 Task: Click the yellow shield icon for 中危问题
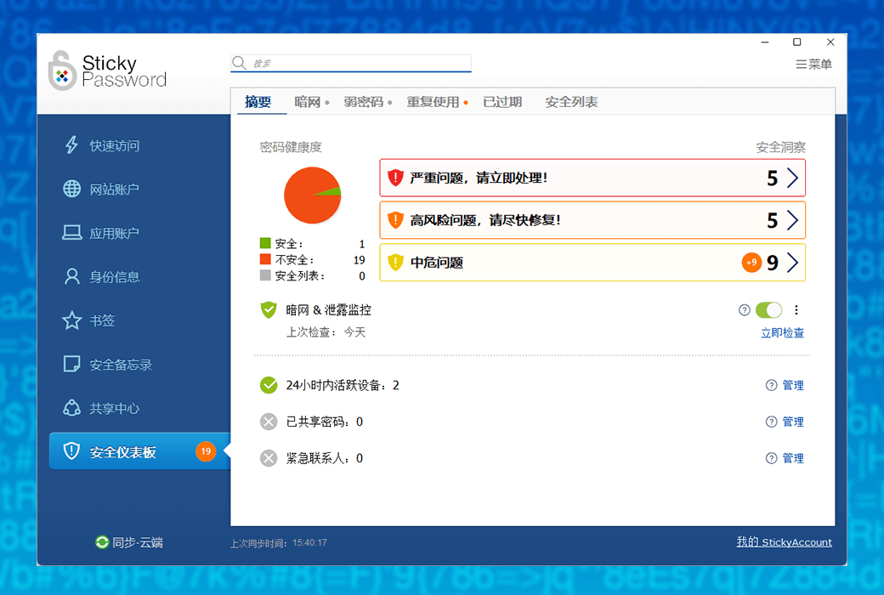click(x=396, y=263)
